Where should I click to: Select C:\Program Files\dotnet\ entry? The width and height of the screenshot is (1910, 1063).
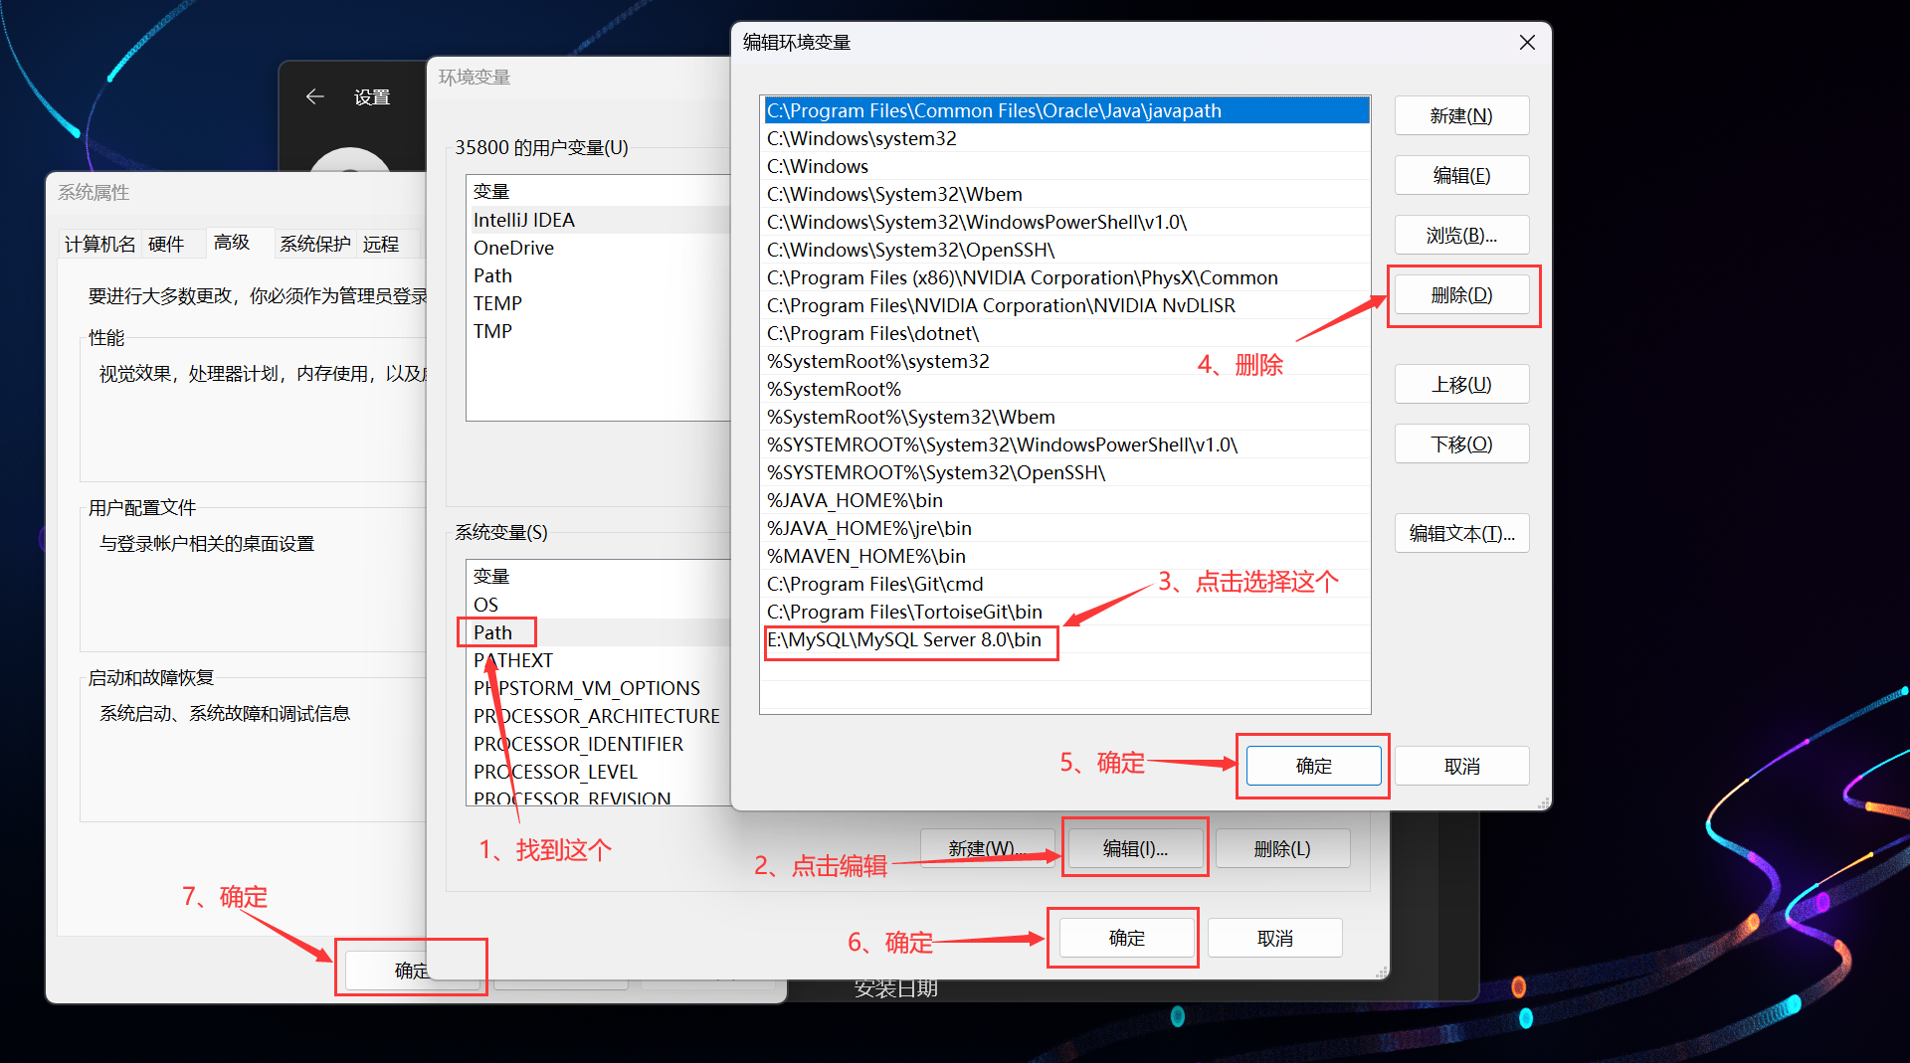pos(1065,333)
